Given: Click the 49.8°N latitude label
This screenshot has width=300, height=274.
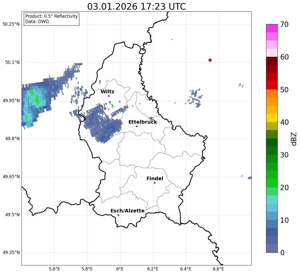Looking at the screenshot, I should point(12,139).
